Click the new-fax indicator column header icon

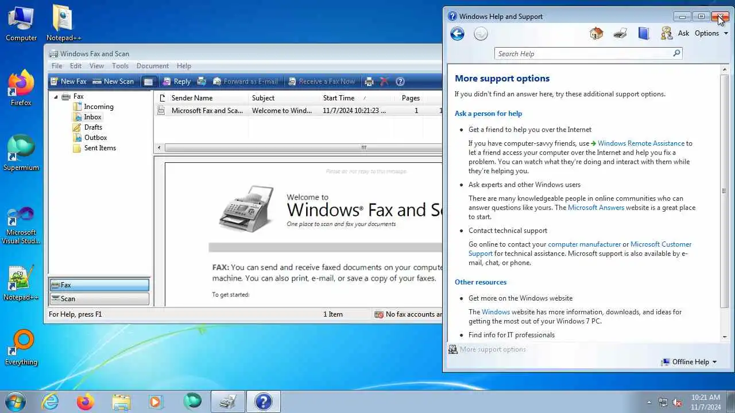pos(162,98)
